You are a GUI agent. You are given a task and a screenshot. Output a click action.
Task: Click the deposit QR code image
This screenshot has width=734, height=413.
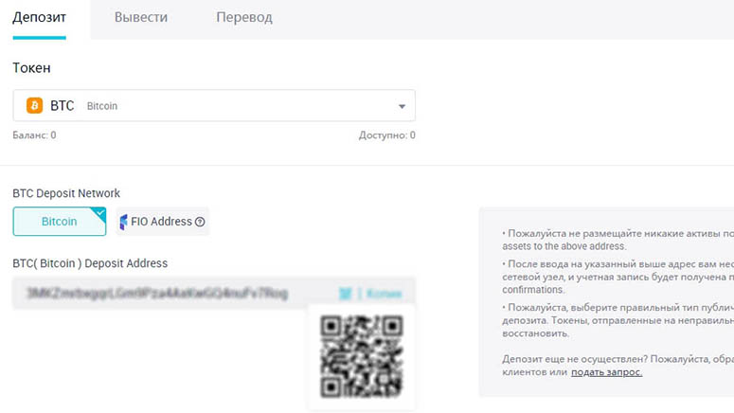point(361,356)
